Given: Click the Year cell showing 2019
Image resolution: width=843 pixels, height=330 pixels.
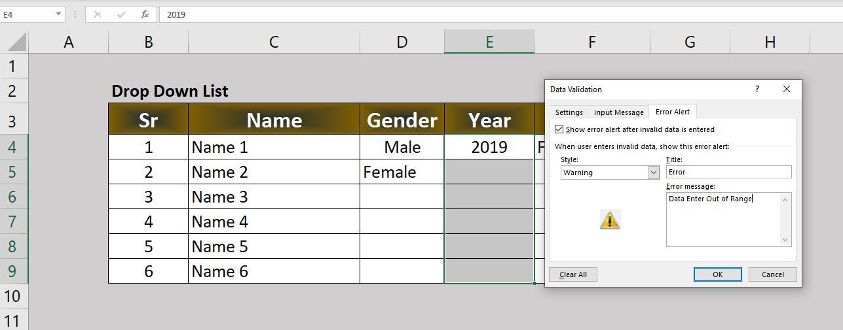Looking at the screenshot, I should pyautogui.click(x=489, y=147).
